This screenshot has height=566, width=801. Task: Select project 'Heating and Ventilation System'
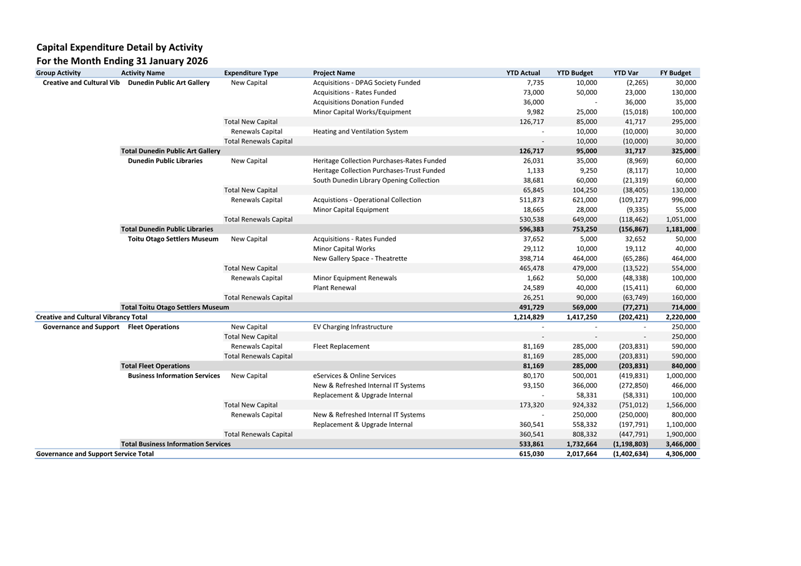pyautogui.click(x=360, y=132)
